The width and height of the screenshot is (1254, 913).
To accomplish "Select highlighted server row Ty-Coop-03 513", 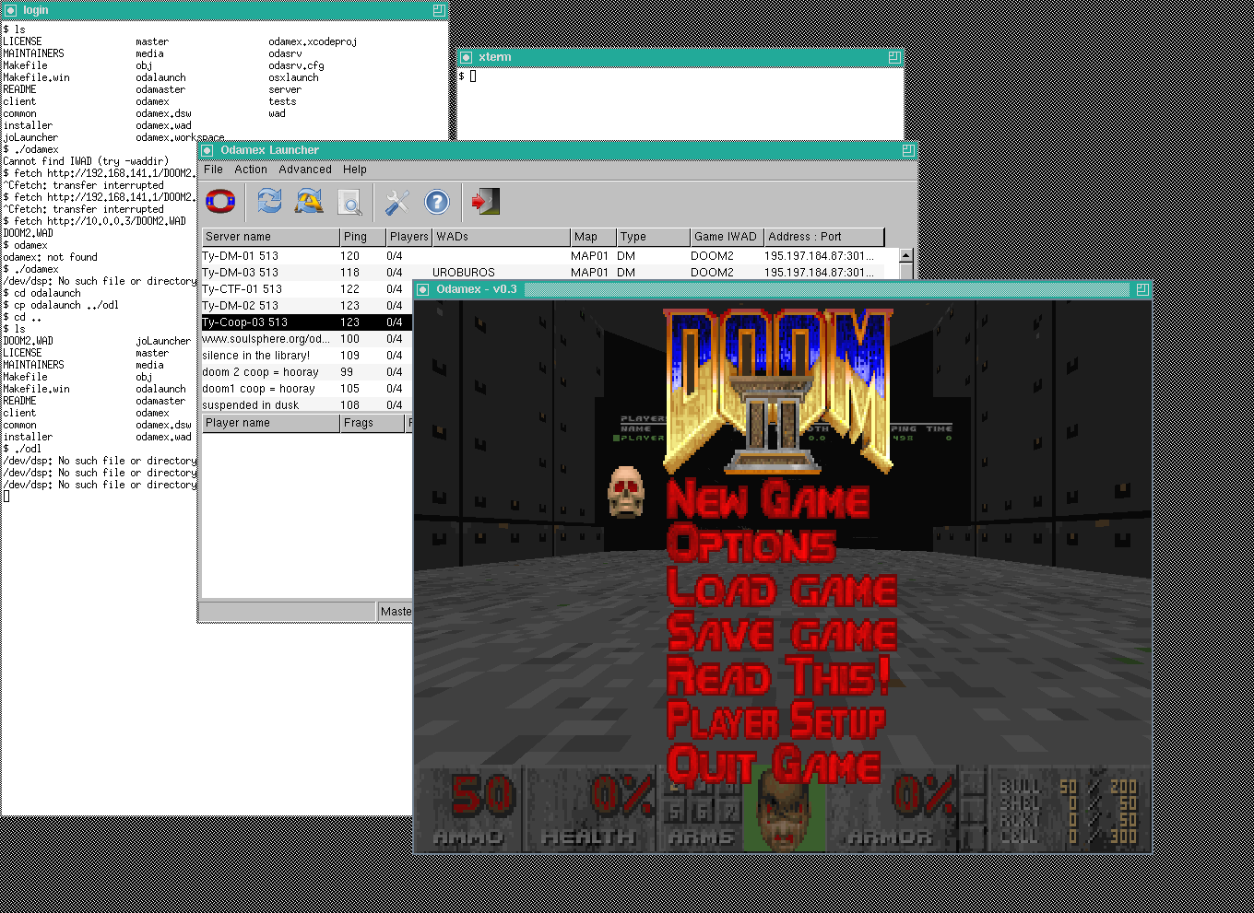I will [307, 322].
